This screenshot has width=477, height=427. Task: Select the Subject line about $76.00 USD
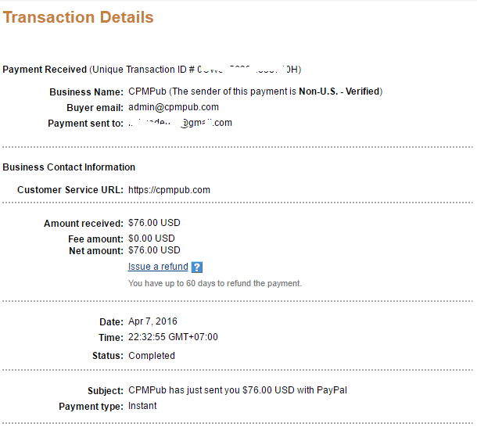coord(238,390)
